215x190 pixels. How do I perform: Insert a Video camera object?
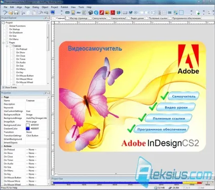click(91, 13)
